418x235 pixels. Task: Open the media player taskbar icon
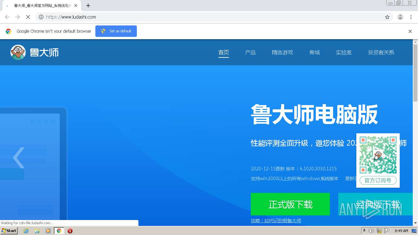(48, 231)
